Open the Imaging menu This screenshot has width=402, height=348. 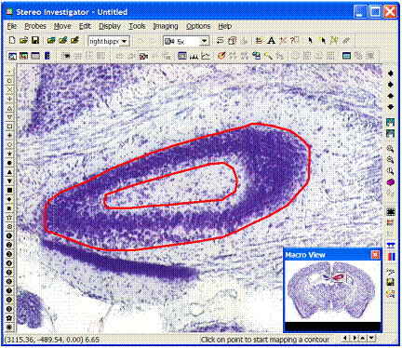(x=166, y=26)
